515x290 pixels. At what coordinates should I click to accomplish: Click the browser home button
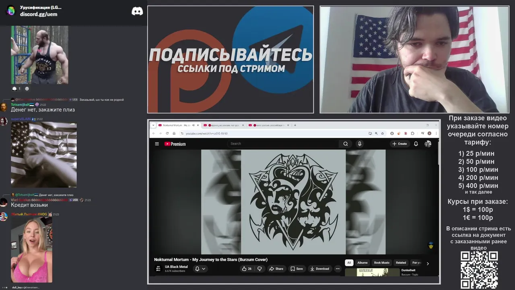click(174, 133)
